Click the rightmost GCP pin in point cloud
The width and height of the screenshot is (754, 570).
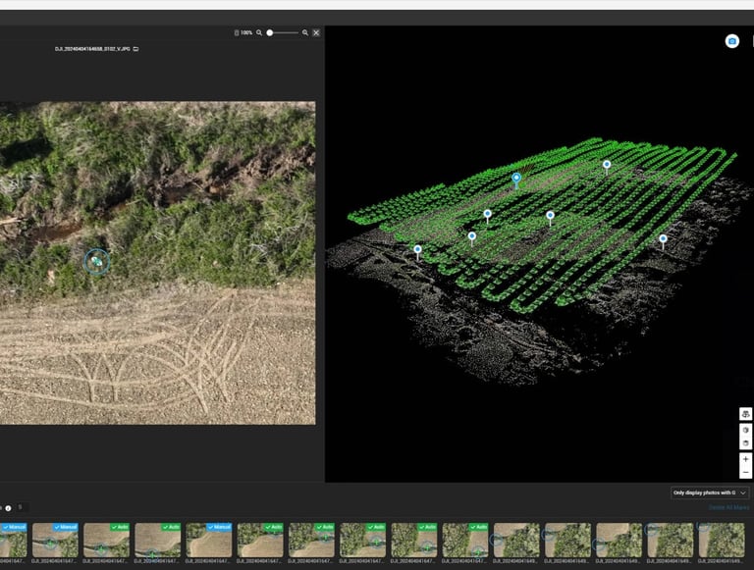click(x=663, y=238)
